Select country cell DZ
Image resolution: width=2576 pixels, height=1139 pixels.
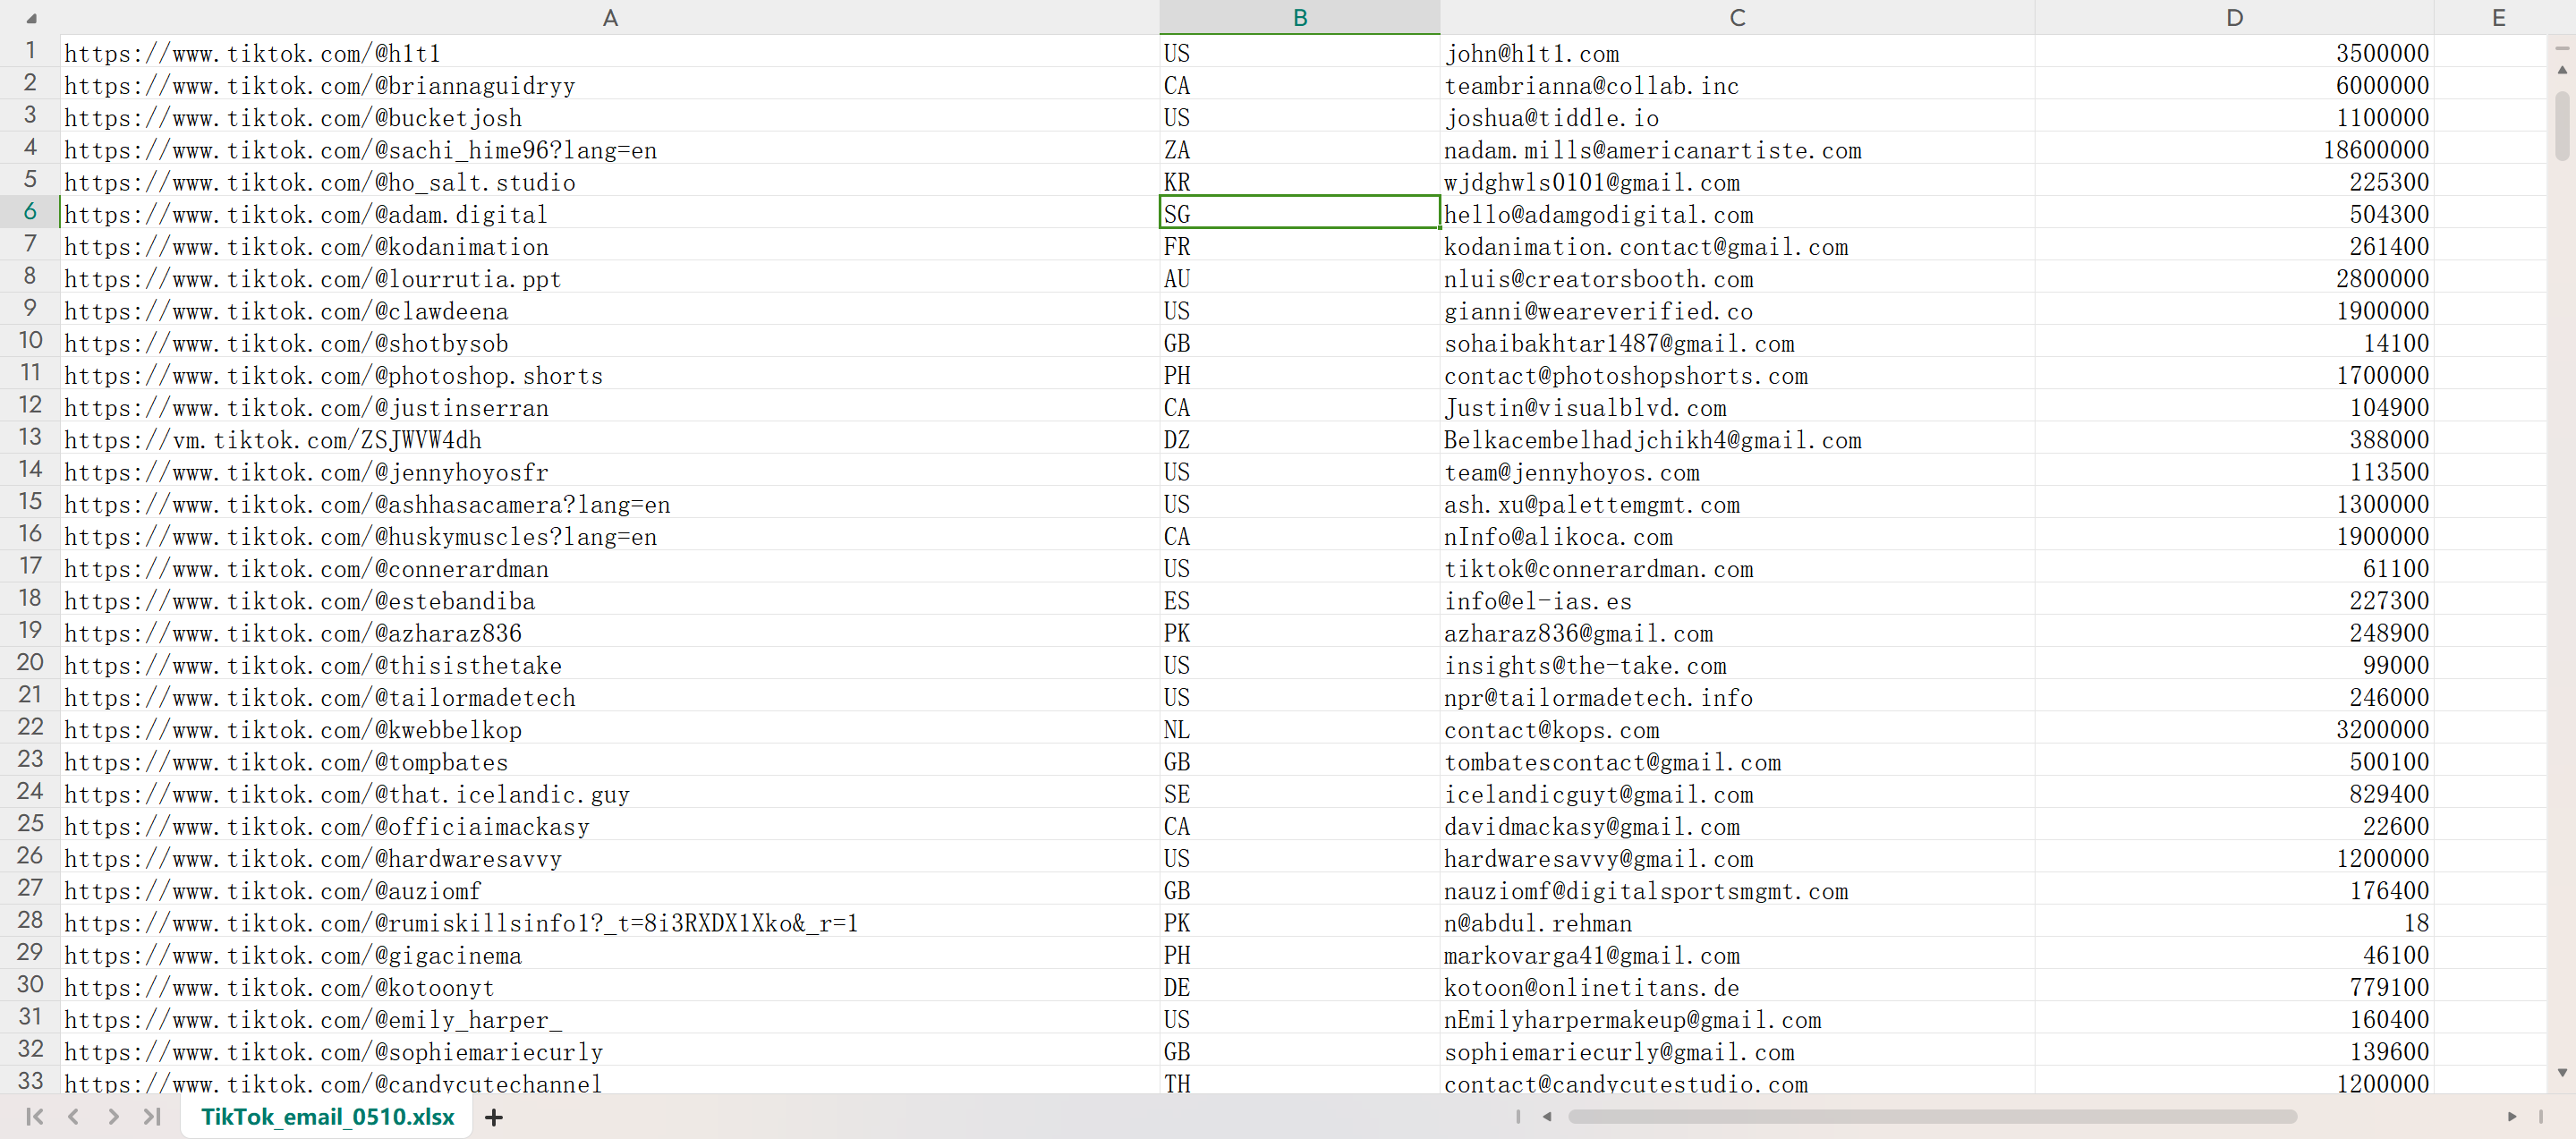pos(1300,438)
